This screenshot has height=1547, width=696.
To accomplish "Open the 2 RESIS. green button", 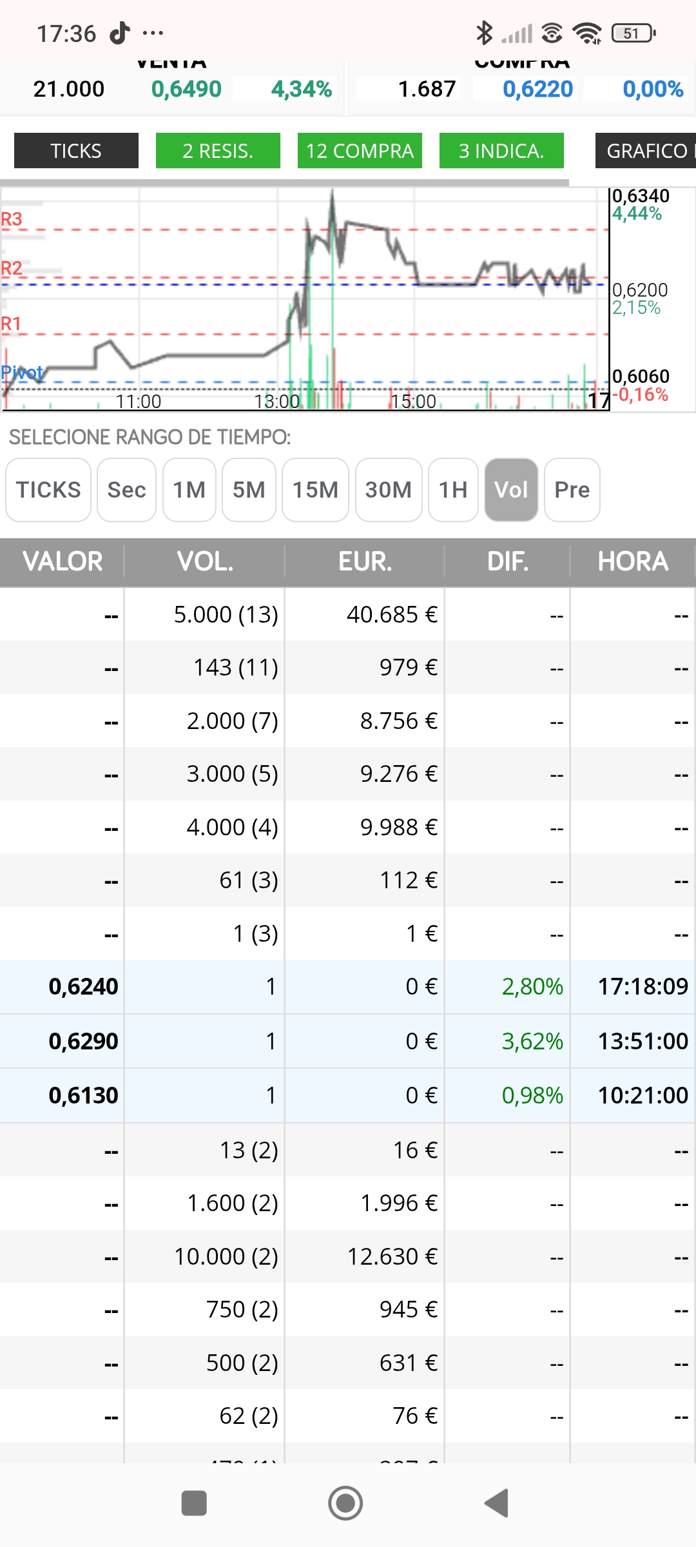I will [x=218, y=151].
